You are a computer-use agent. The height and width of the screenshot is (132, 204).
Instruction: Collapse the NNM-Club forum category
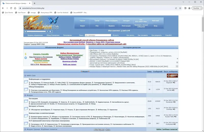coord(25,76)
